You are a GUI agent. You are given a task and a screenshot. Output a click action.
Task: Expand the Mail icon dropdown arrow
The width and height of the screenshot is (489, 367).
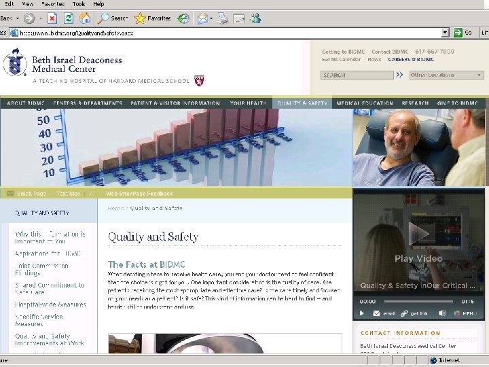point(211,19)
